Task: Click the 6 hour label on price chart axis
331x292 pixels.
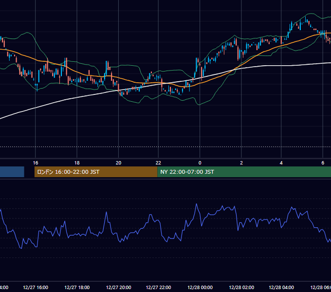Action: (x=323, y=163)
